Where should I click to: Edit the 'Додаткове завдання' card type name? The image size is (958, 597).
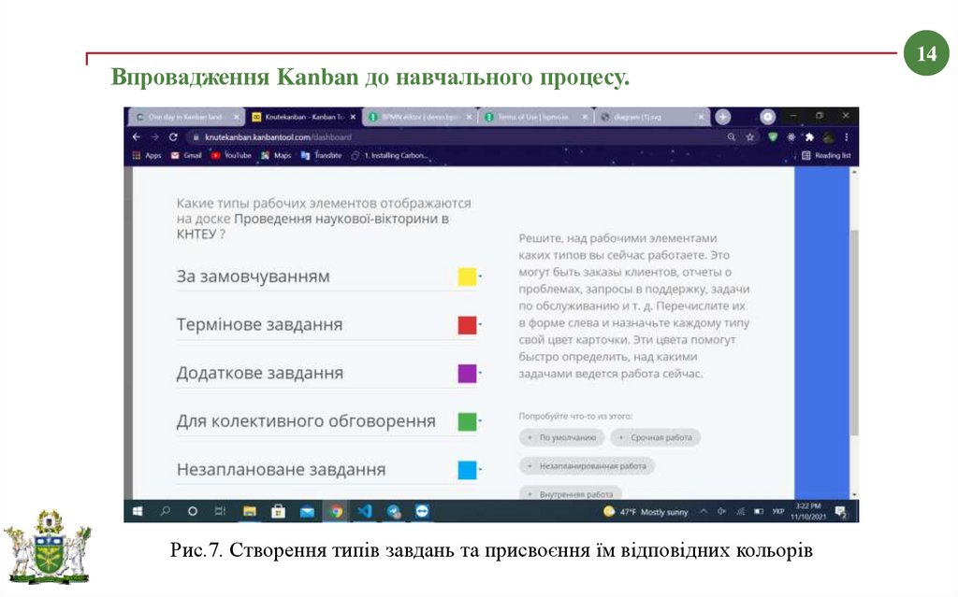coord(313,373)
